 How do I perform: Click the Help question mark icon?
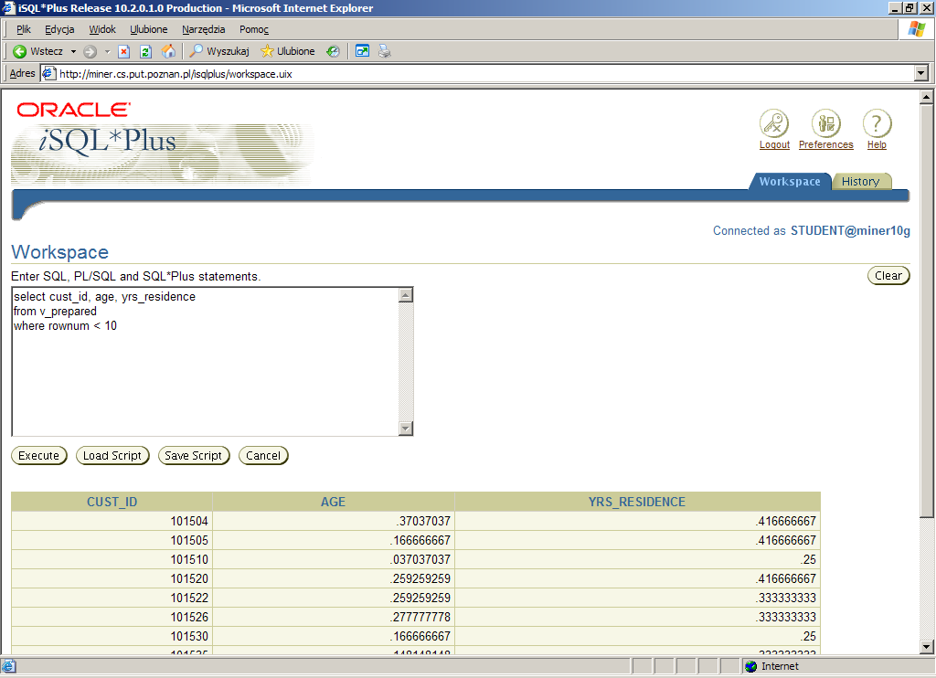tap(877, 123)
